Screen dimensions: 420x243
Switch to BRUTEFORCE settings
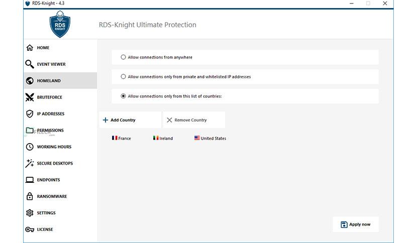click(x=60, y=97)
